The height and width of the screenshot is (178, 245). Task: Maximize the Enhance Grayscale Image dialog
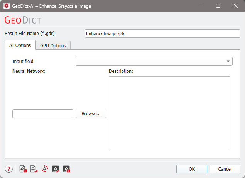pos(218,6)
